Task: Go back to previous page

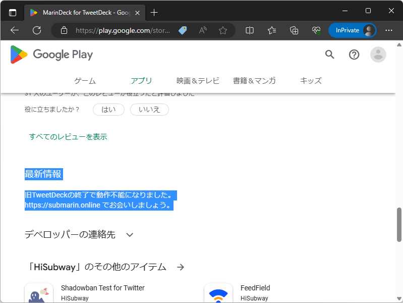Action: click(15, 30)
